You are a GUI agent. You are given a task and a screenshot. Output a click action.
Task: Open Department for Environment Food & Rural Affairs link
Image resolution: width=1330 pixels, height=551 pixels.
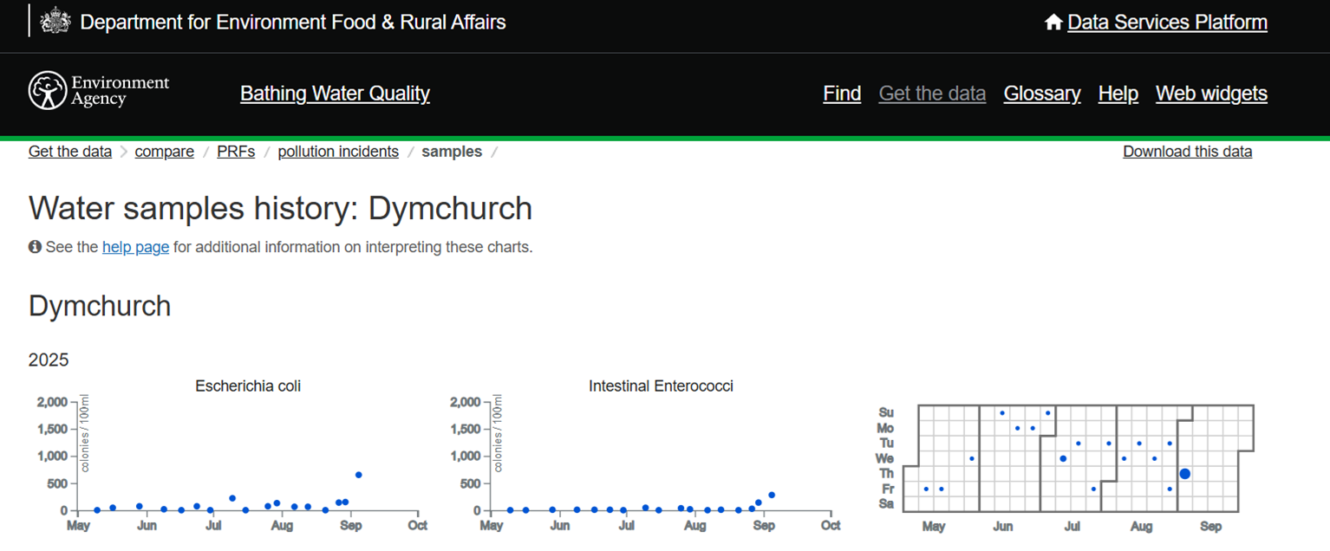[293, 23]
